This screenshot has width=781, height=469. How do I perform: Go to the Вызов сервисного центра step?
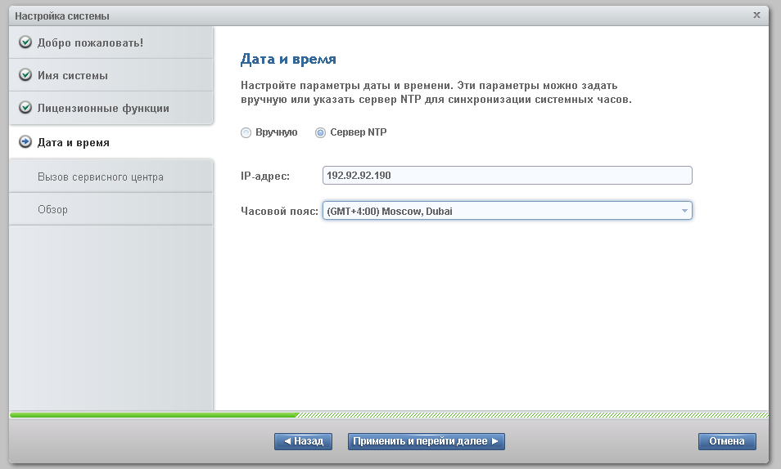click(x=111, y=176)
